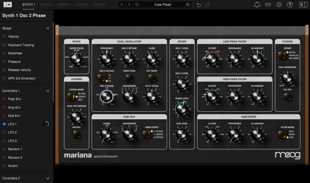The height and width of the screenshot is (183, 310).
Task: Click the Glide knob
Action: pyautogui.click(x=152, y=59)
